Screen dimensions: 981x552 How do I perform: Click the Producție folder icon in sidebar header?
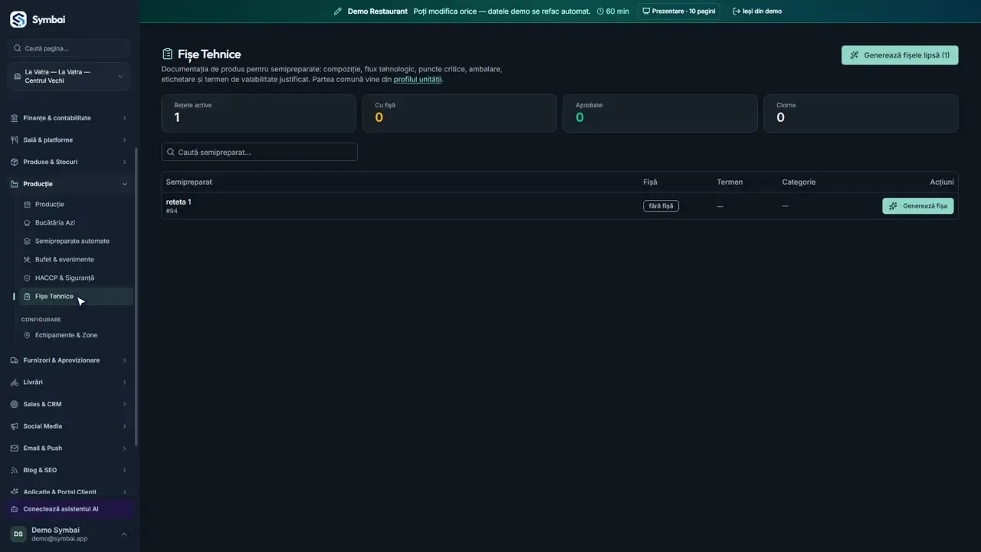tap(15, 184)
